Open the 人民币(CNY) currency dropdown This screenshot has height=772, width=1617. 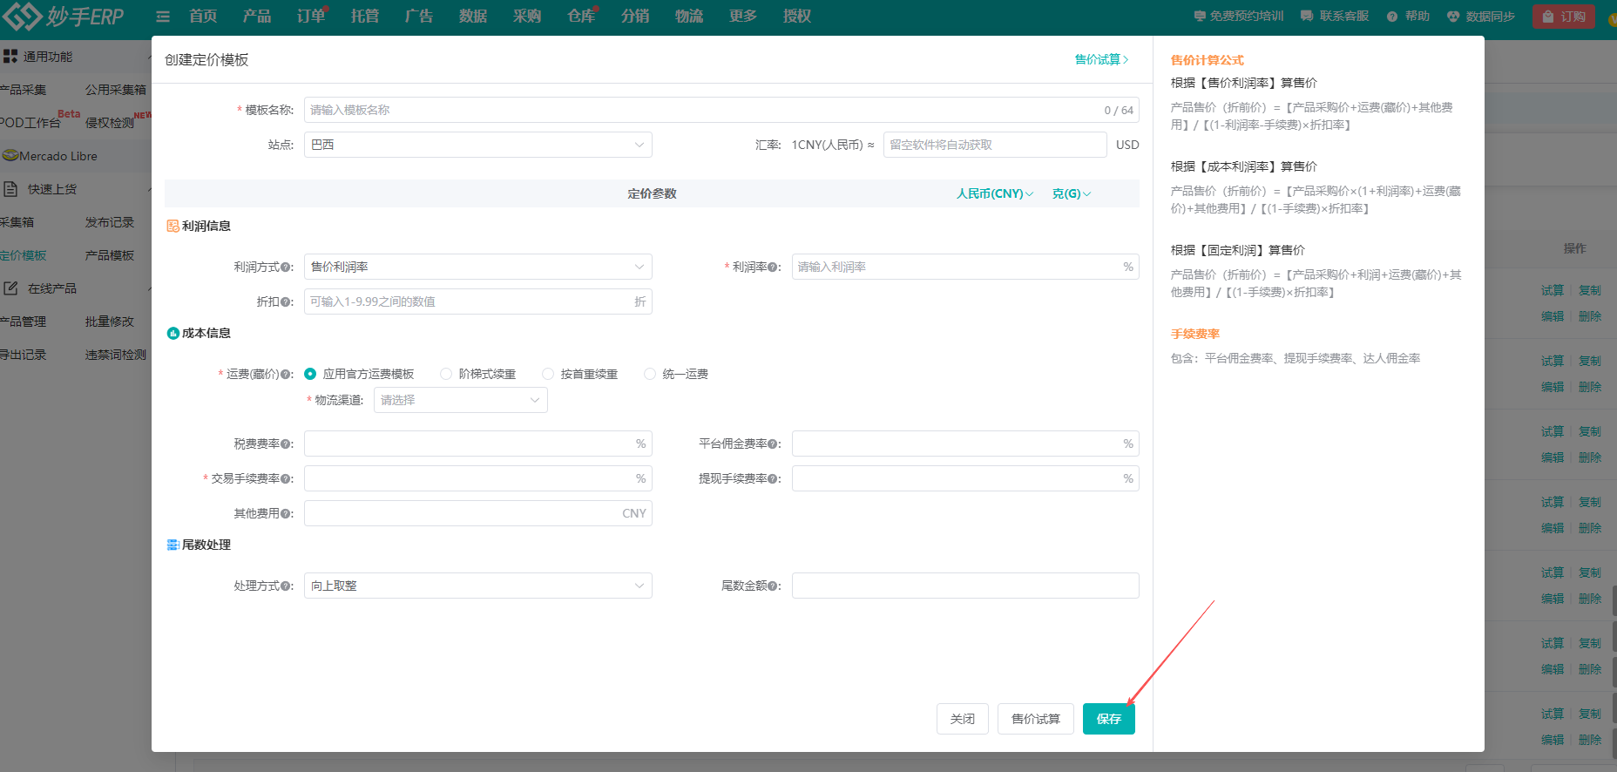point(994,193)
